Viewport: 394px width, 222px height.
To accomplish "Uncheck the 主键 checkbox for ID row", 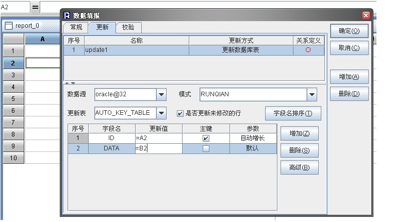I will coord(206,138).
